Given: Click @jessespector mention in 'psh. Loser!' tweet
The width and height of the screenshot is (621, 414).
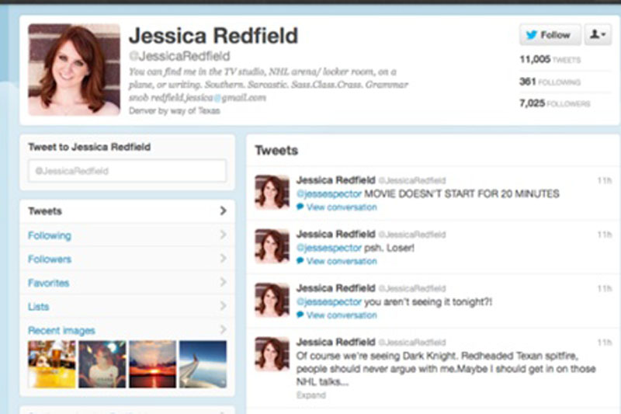Looking at the screenshot, I should (329, 248).
